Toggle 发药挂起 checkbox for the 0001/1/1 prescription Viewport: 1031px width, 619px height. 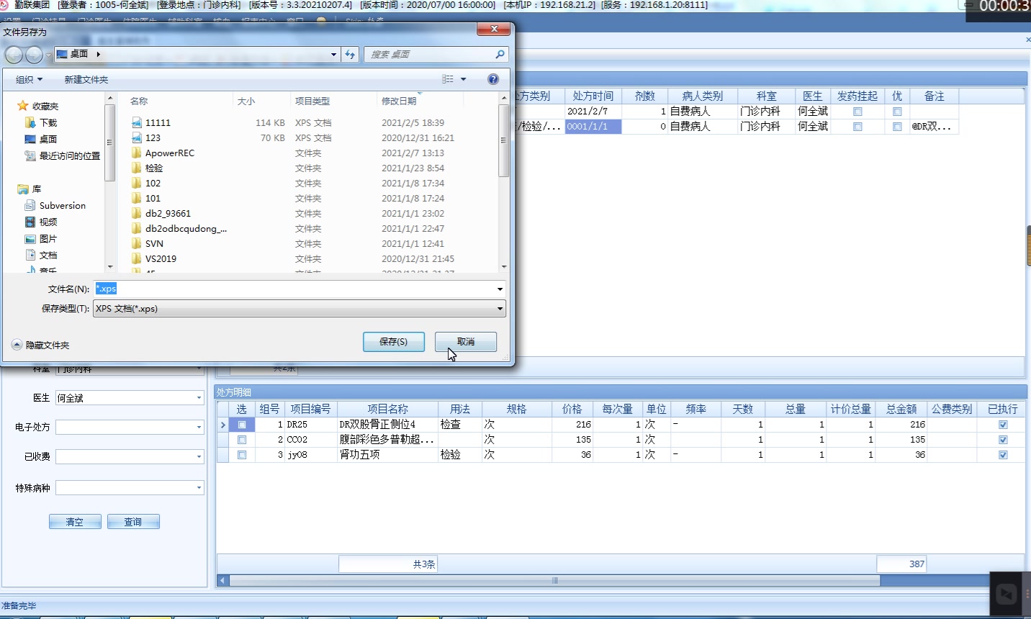pos(857,127)
